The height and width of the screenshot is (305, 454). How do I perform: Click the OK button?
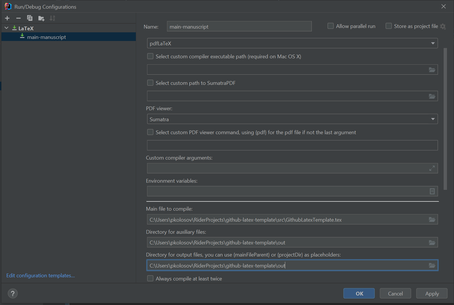pyautogui.click(x=359, y=293)
